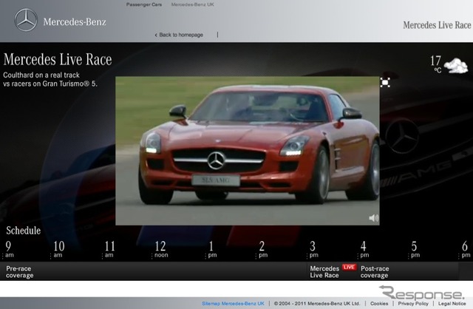Click the SLS AMG live video
The width and height of the screenshot is (473, 309).
tap(248, 151)
